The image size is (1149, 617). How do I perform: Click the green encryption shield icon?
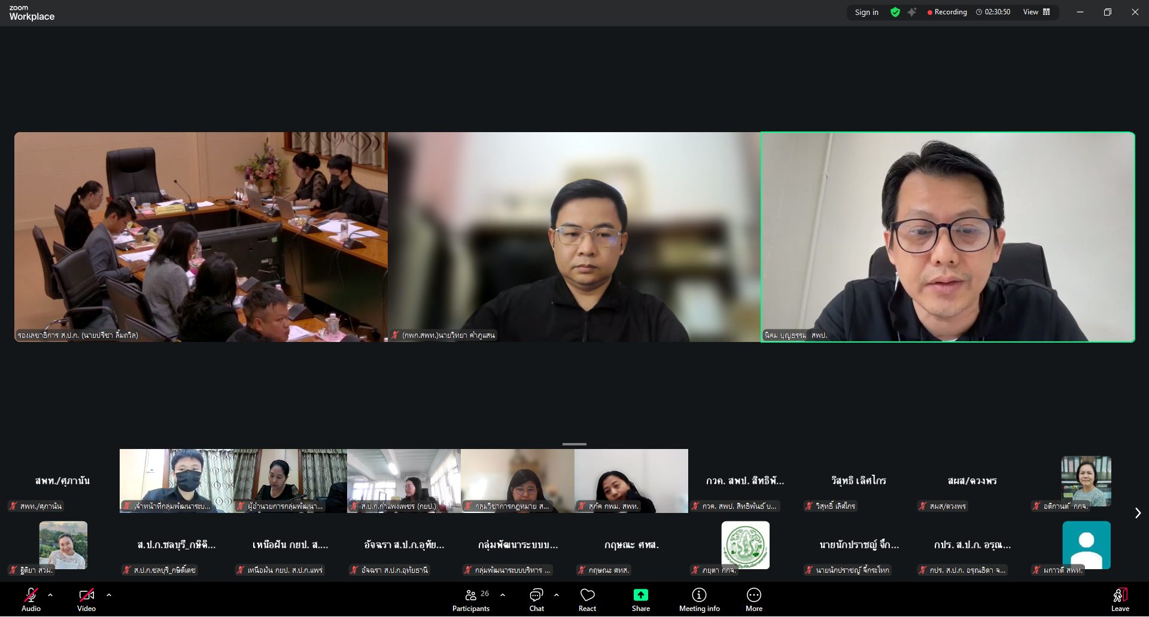point(895,12)
